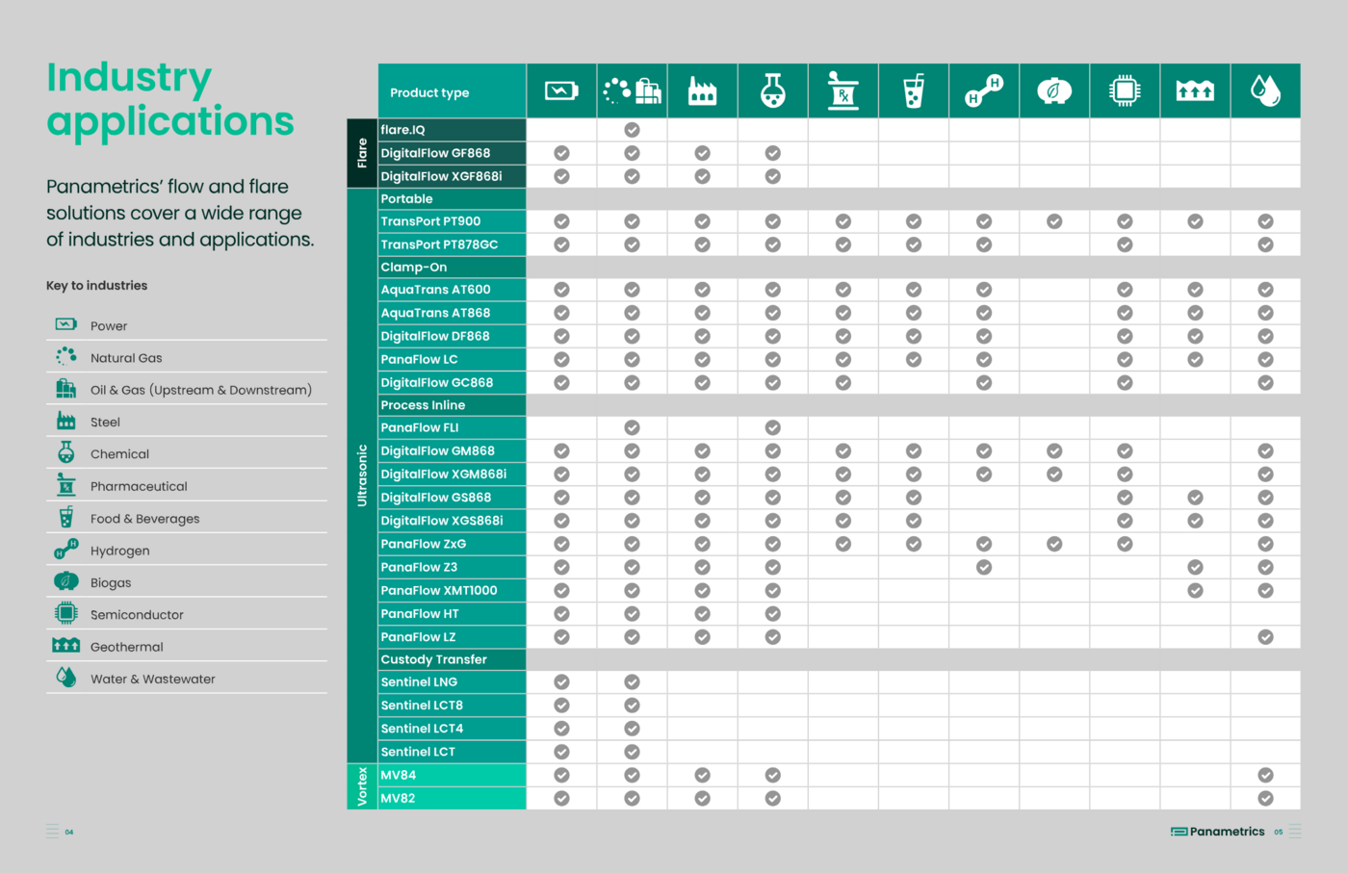
Task: Click the Geothermal icon in the industries key
Action: (65, 646)
